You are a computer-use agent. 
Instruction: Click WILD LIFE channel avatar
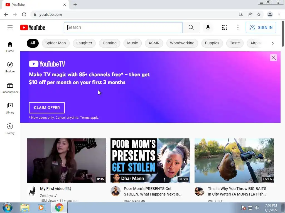point(199,191)
